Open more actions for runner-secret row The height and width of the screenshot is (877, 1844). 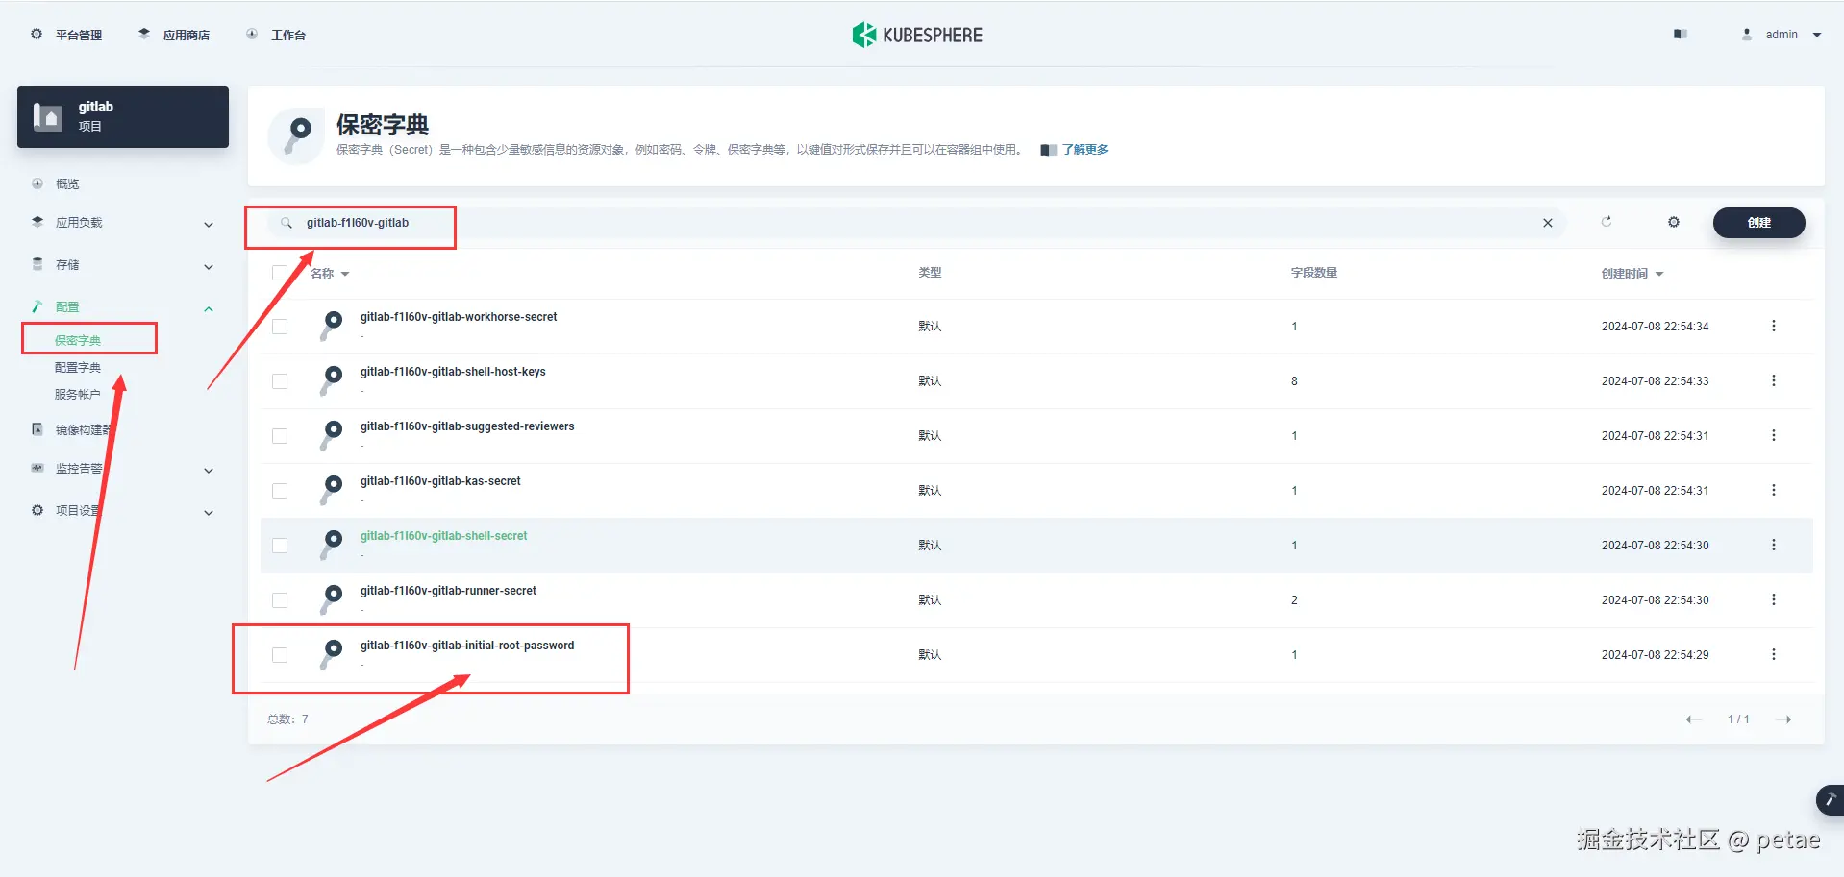coord(1774,600)
